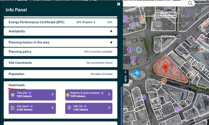The height and width of the screenshot is (125, 209).
Task: Click the document icon on Site report
Action: (12, 108)
